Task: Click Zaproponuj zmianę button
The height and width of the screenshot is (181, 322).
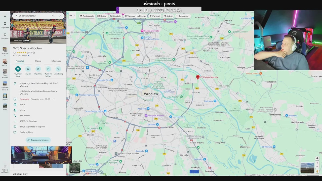Action: [38, 140]
